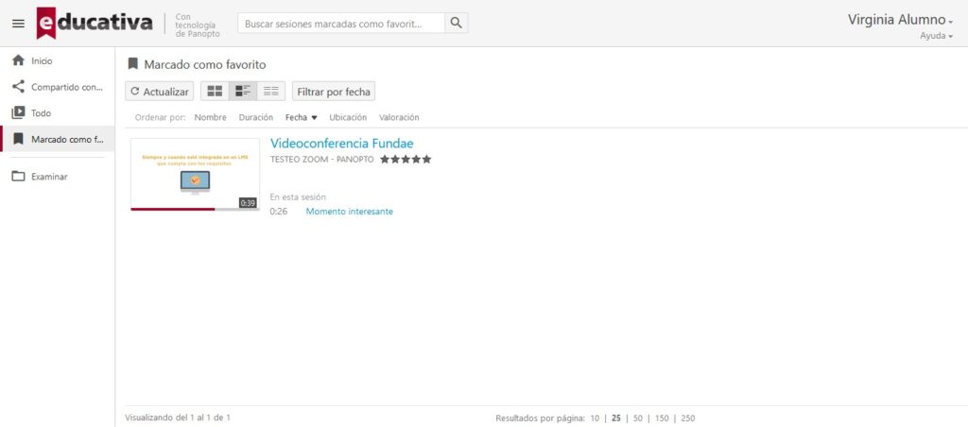Open the hamburger menu icon
This screenshot has height=427, width=968.
click(18, 24)
